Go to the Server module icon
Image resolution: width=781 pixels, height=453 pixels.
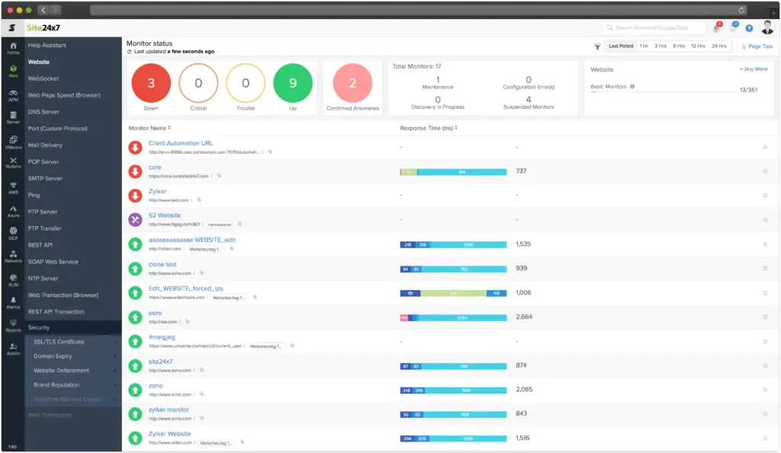pyautogui.click(x=13, y=118)
